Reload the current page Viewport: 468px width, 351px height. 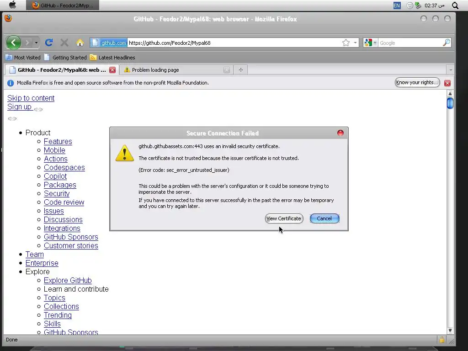pos(49,43)
